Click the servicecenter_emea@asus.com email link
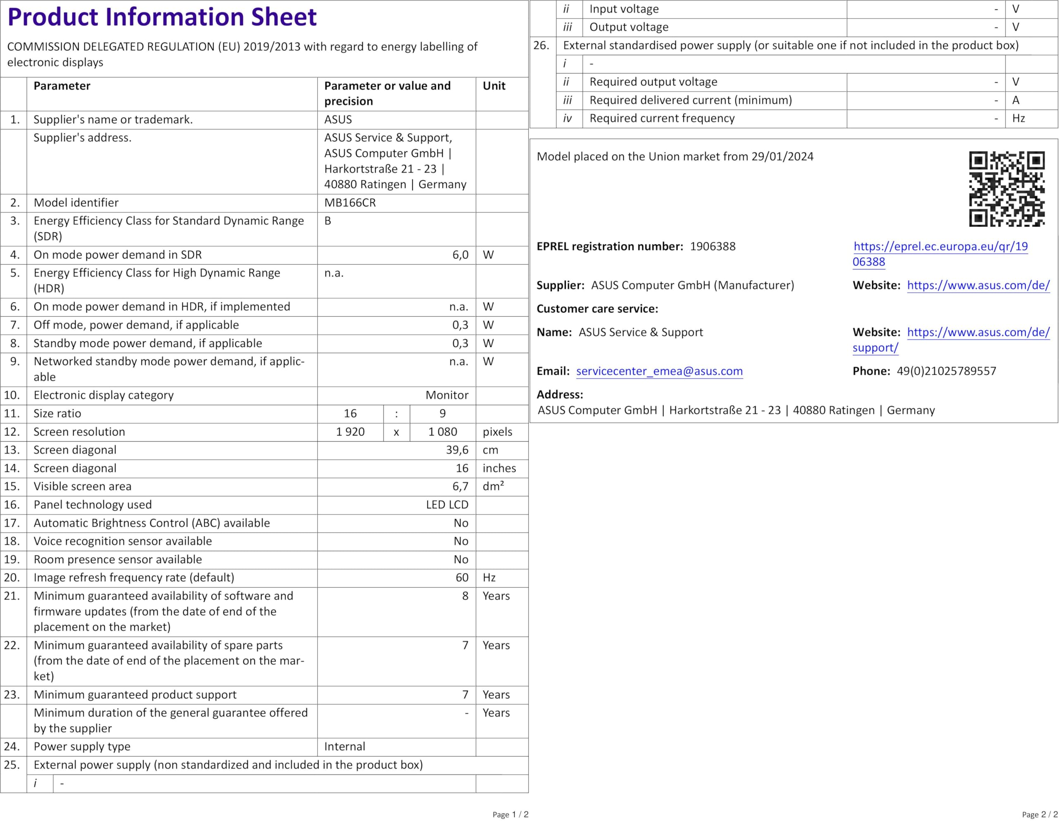This screenshot has width=1059, height=828. [659, 371]
